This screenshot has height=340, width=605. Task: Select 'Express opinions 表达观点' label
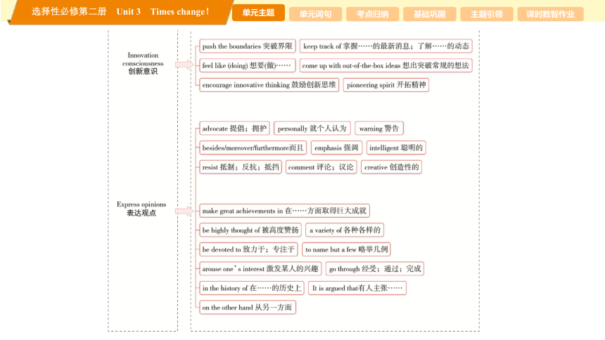pyautogui.click(x=141, y=209)
